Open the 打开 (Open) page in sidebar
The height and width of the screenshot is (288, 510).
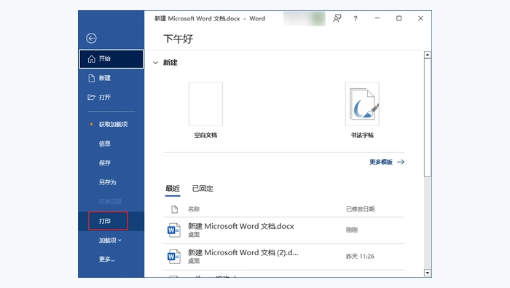[111, 97]
